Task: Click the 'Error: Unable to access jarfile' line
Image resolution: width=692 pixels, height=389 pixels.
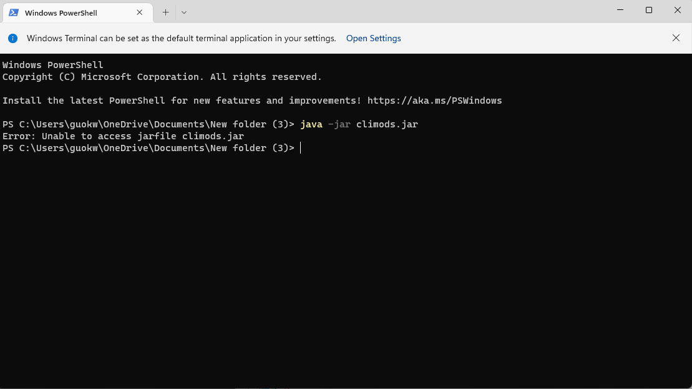Action: [x=123, y=137]
